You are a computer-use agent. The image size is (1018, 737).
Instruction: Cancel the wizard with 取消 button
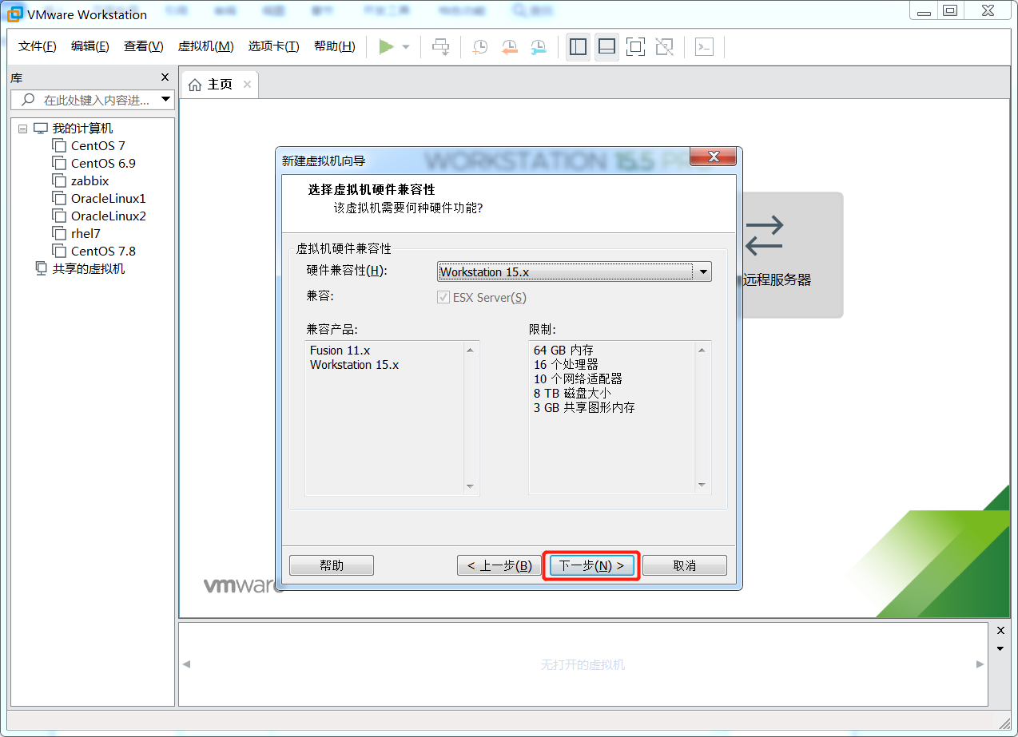click(x=685, y=565)
